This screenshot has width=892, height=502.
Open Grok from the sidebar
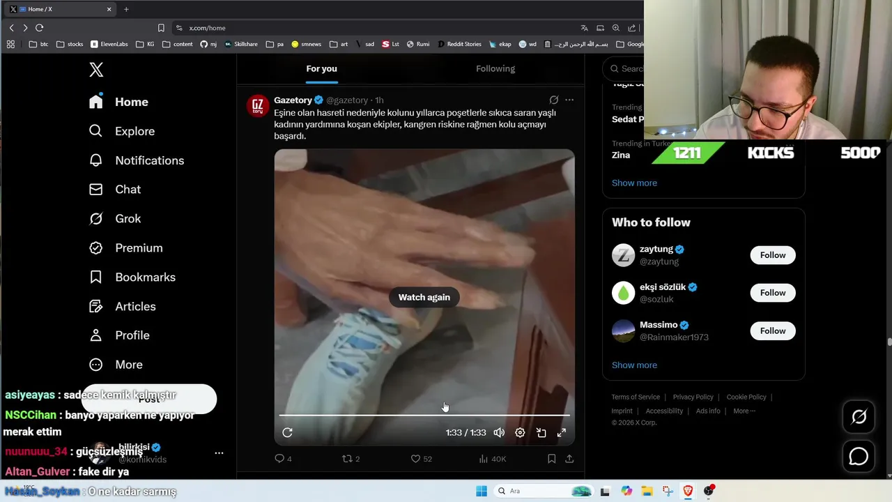(x=115, y=219)
